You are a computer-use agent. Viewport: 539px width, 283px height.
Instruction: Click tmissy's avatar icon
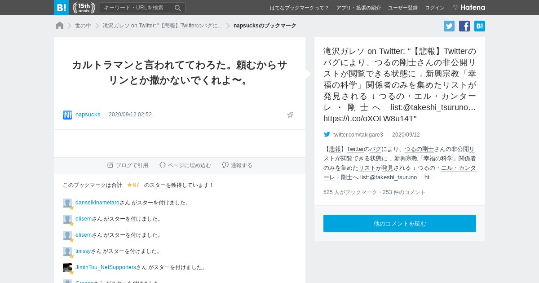pyautogui.click(x=67, y=252)
